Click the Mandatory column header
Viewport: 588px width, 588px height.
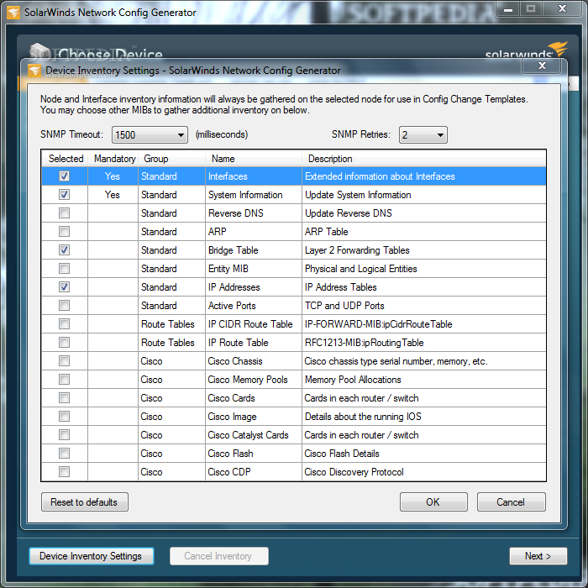pyautogui.click(x=113, y=159)
